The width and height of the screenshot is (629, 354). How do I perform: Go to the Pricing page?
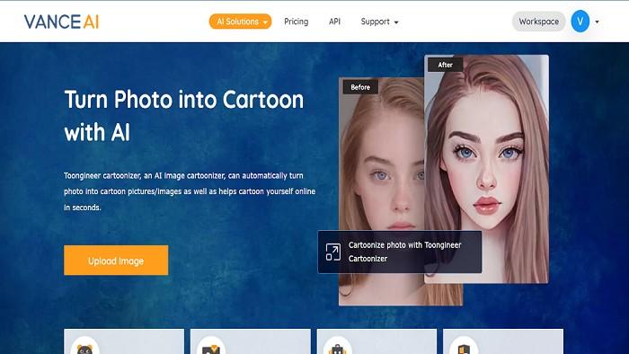[296, 22]
